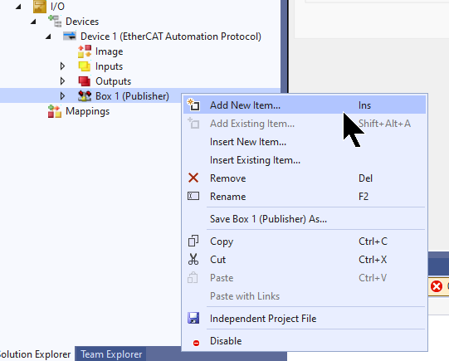
Task: Select Device 1 (EtherCAT Automation Protocol) label
Action: tap(171, 37)
